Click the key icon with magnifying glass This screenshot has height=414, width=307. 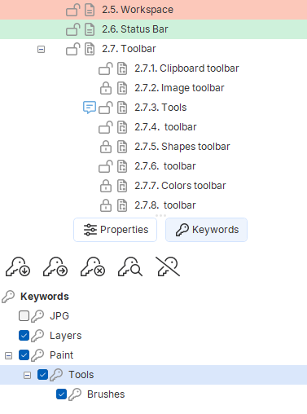(x=130, y=266)
